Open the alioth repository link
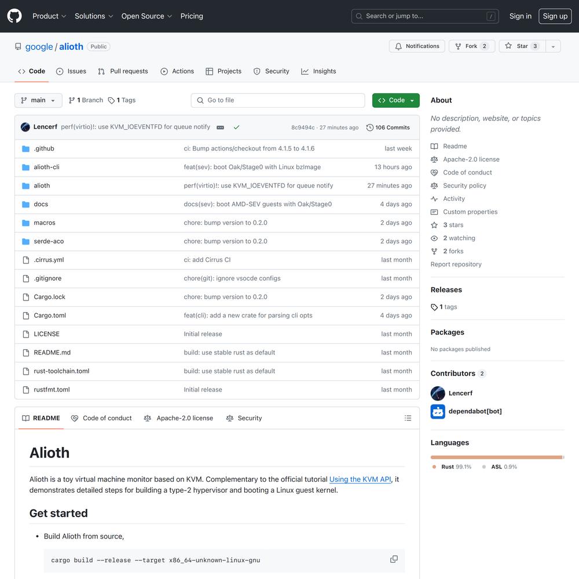This screenshot has height=579, width=579. click(x=71, y=46)
